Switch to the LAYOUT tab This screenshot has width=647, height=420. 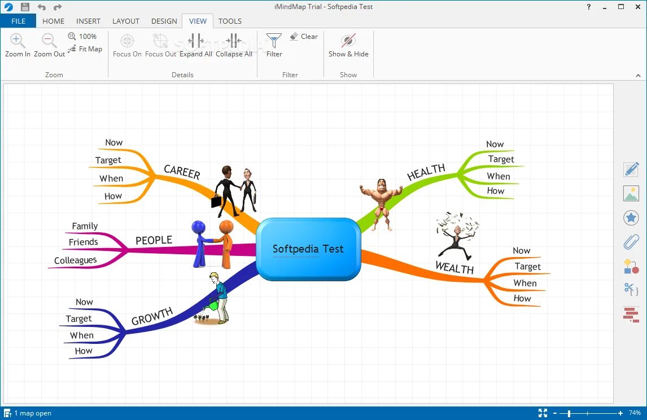125,21
